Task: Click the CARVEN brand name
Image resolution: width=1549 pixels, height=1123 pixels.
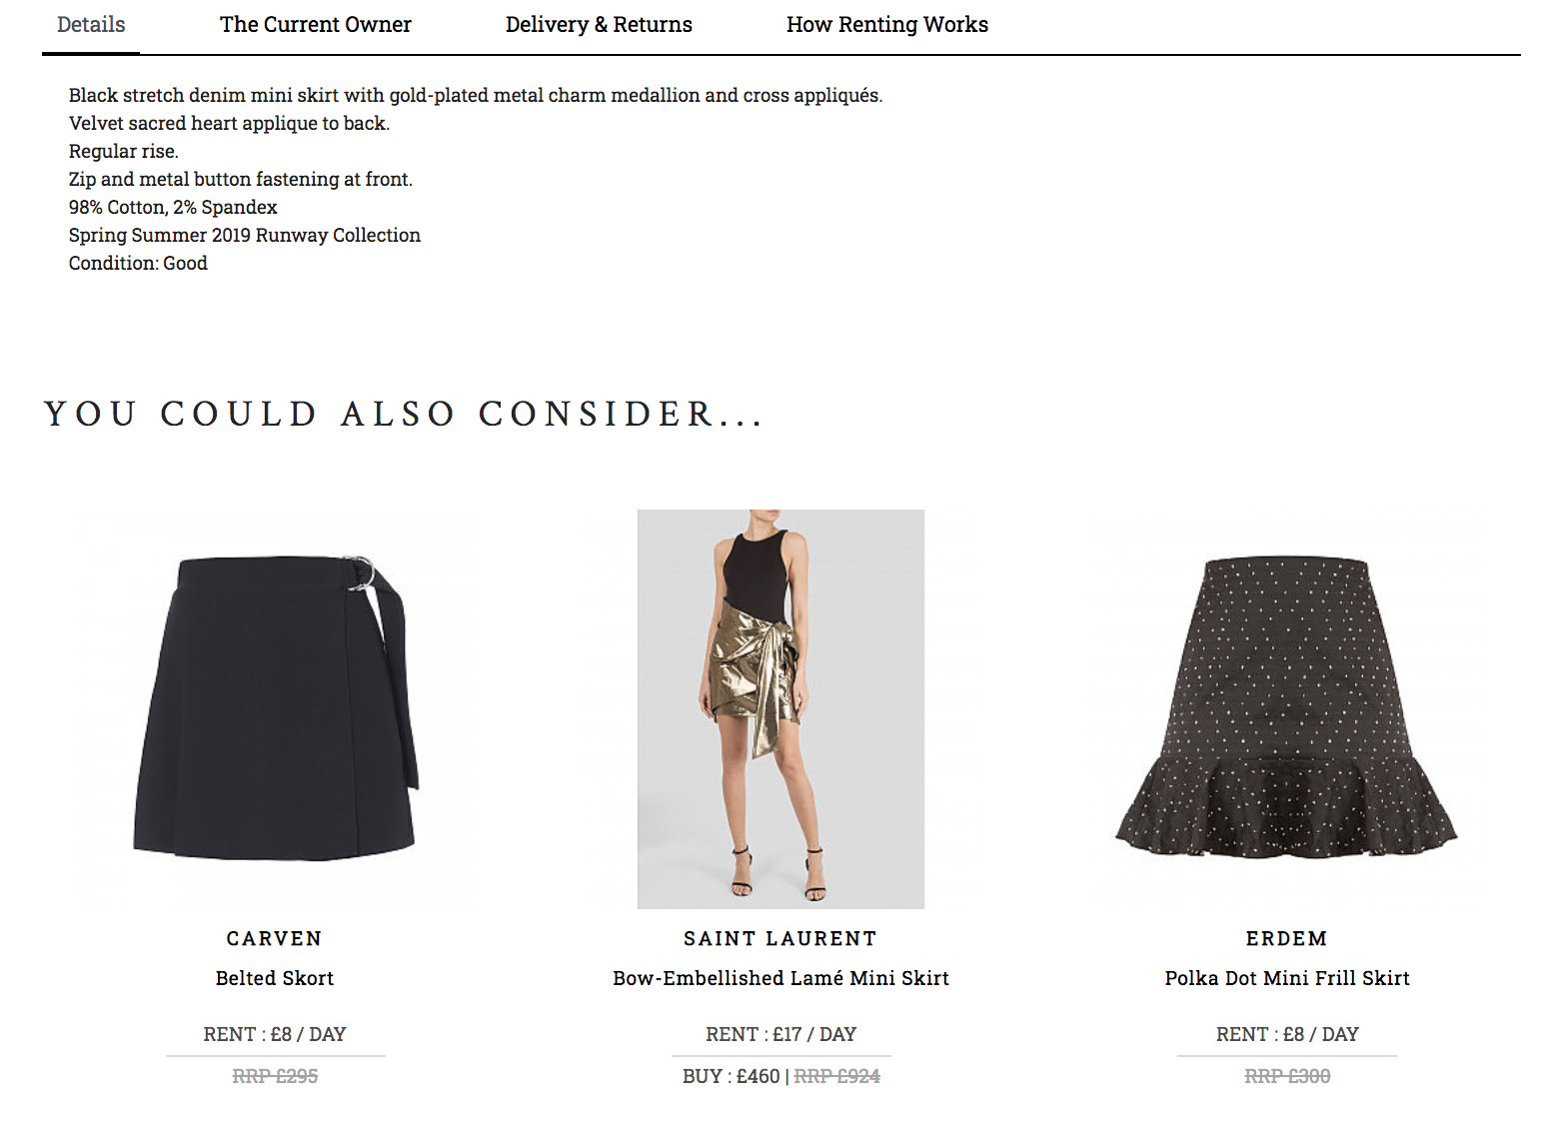Action: tap(275, 938)
